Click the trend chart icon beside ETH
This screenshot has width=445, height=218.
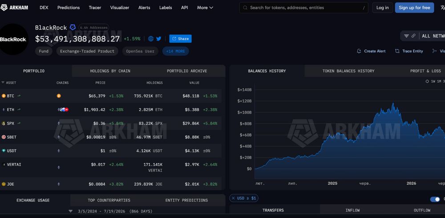tap(19, 109)
